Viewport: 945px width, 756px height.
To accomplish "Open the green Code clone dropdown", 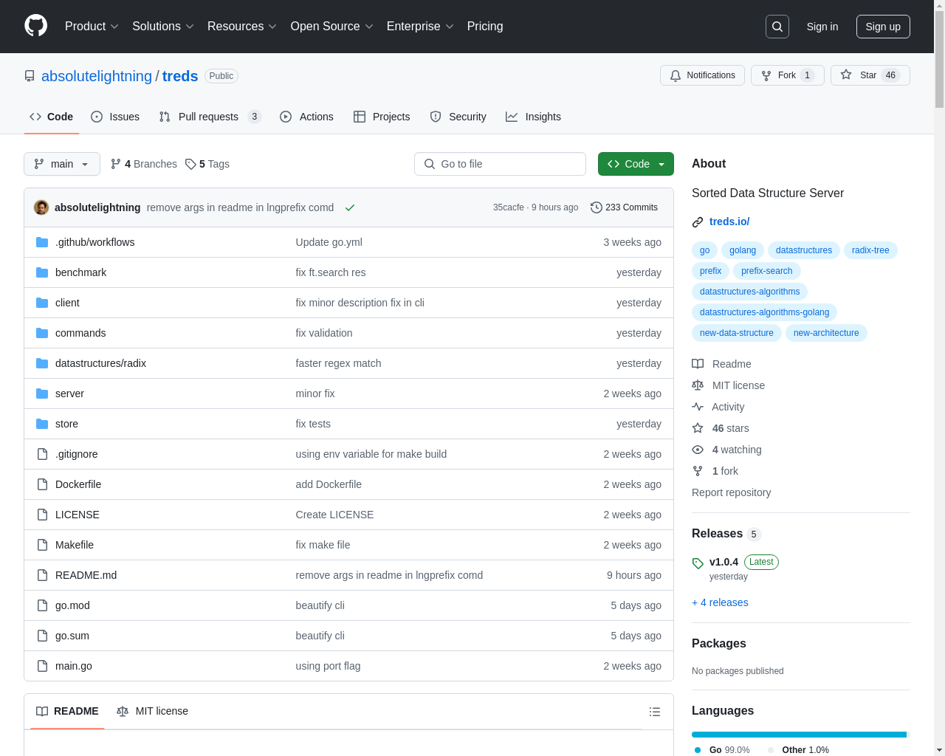I will [x=636, y=164].
